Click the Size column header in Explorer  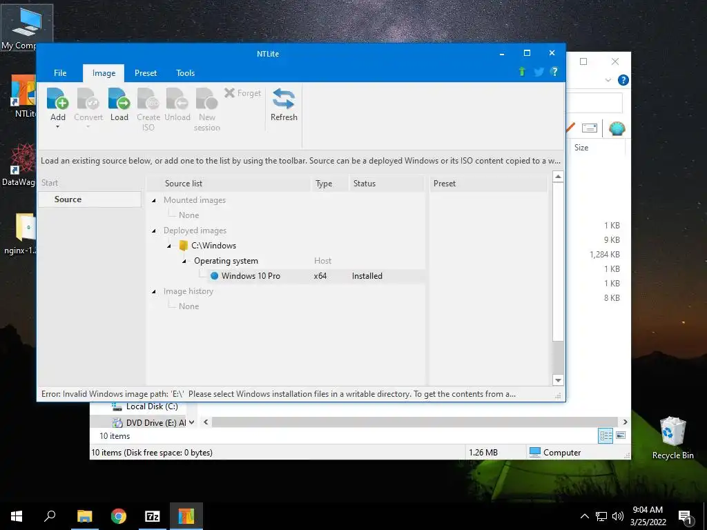(x=581, y=148)
